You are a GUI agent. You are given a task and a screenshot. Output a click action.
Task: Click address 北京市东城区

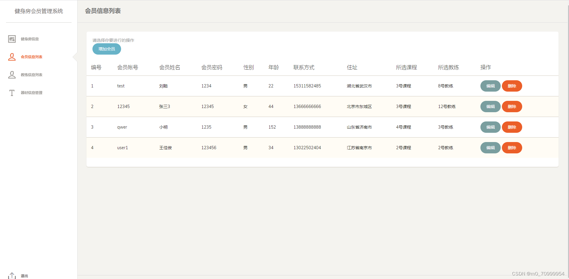[359, 107]
